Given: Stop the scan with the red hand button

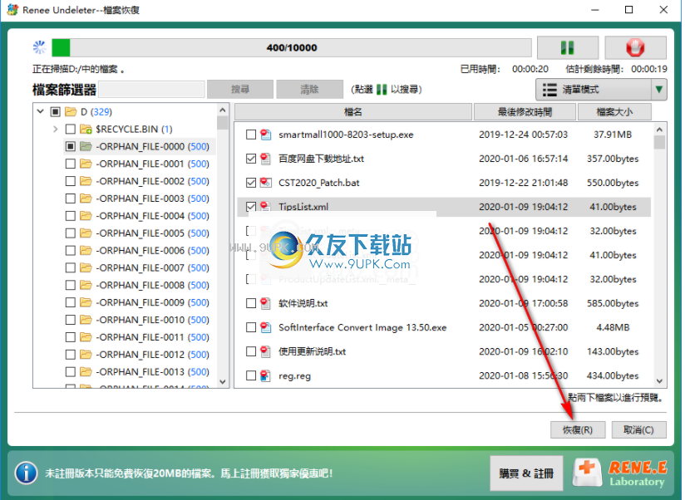Looking at the screenshot, I should [635, 47].
